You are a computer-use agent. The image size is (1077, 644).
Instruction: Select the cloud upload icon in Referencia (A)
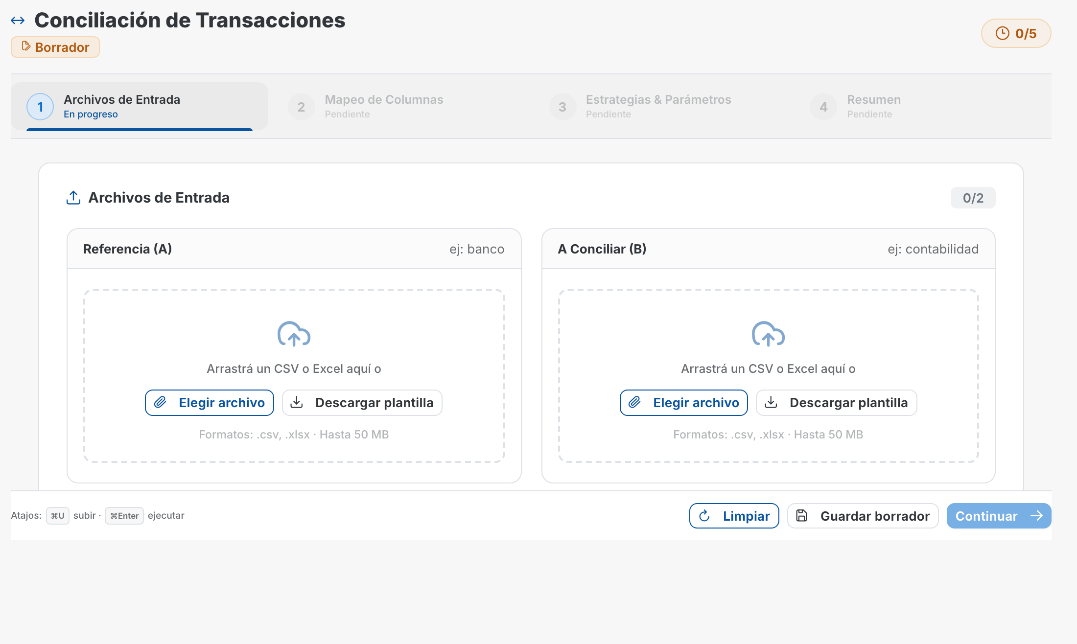(x=294, y=334)
